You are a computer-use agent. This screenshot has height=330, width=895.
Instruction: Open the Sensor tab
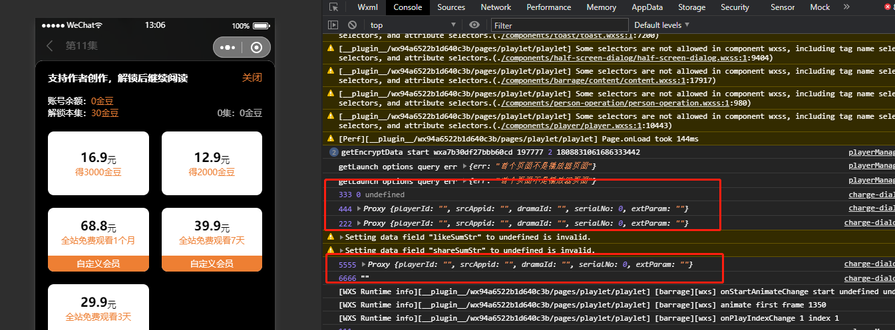coord(783,7)
